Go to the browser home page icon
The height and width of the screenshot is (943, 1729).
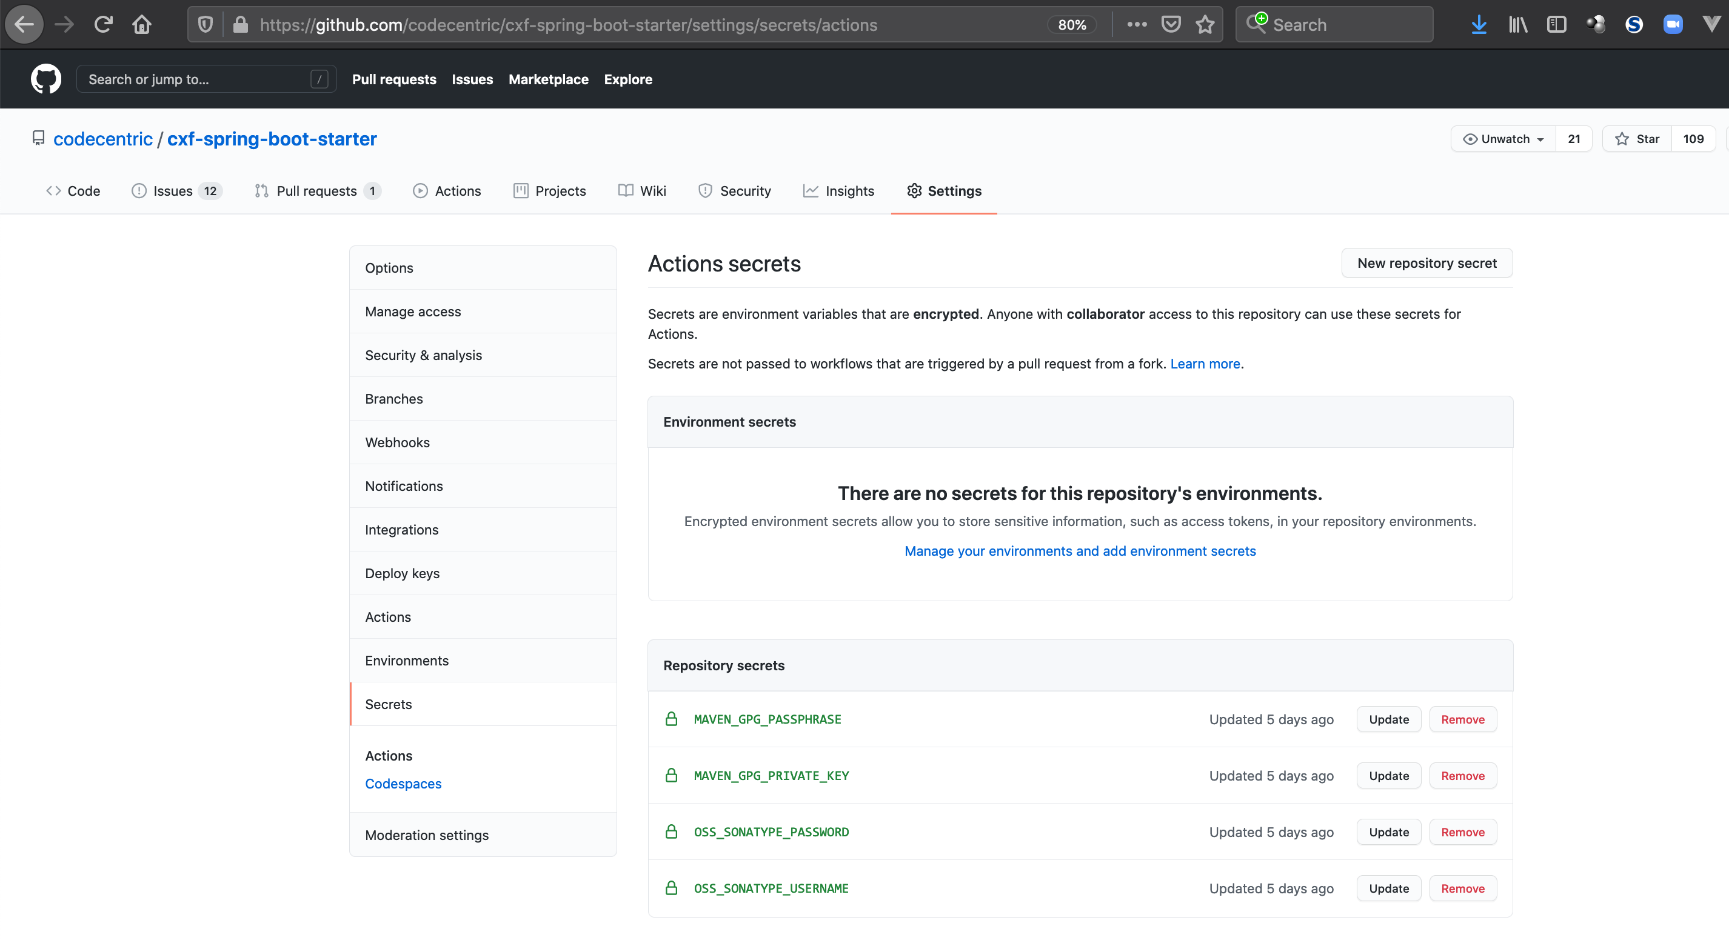tap(142, 25)
